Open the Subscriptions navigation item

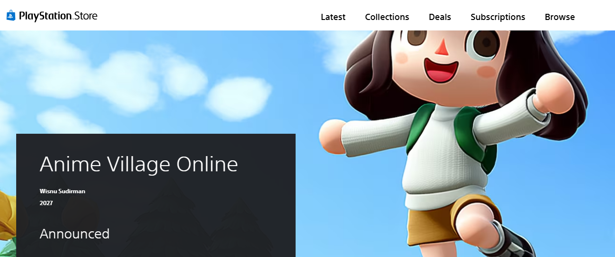point(498,17)
